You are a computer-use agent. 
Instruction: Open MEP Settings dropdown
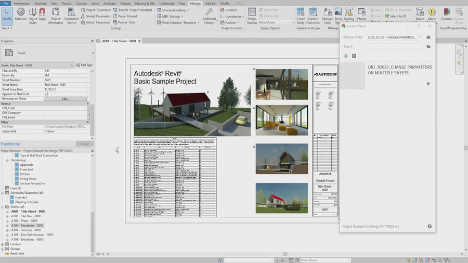pos(170,17)
